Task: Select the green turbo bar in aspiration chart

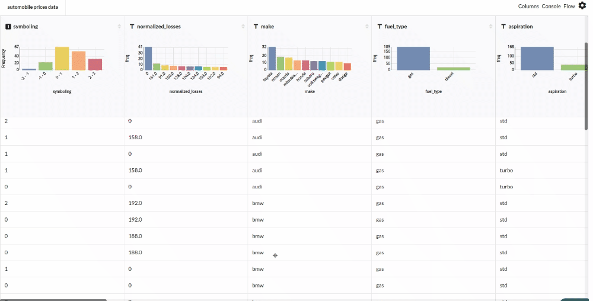Action: click(573, 67)
